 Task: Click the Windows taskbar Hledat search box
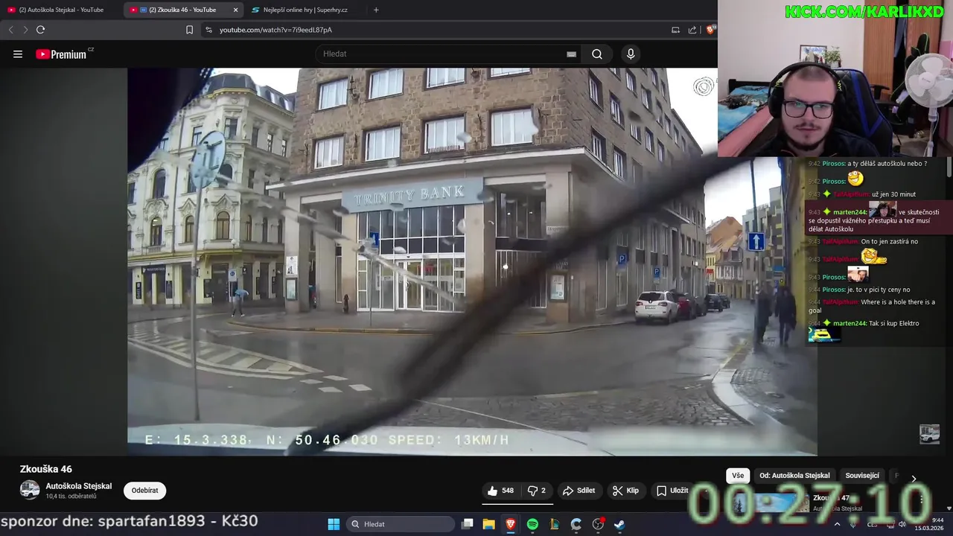(402, 524)
